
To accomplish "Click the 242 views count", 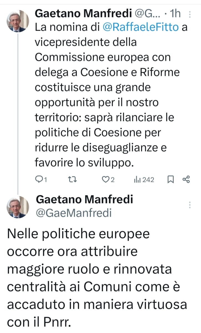I will pos(148,180).
